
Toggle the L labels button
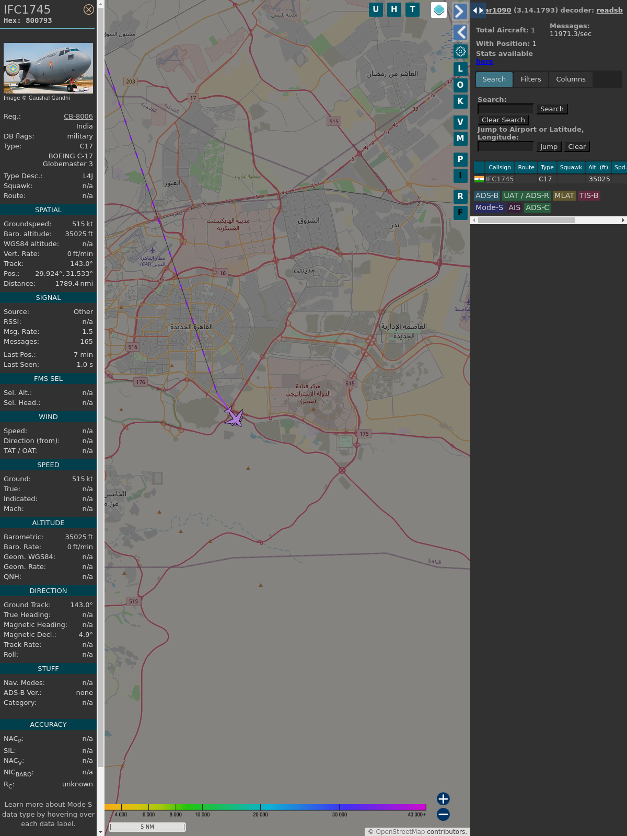point(460,68)
